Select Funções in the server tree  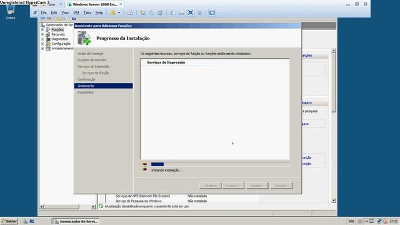click(57, 29)
